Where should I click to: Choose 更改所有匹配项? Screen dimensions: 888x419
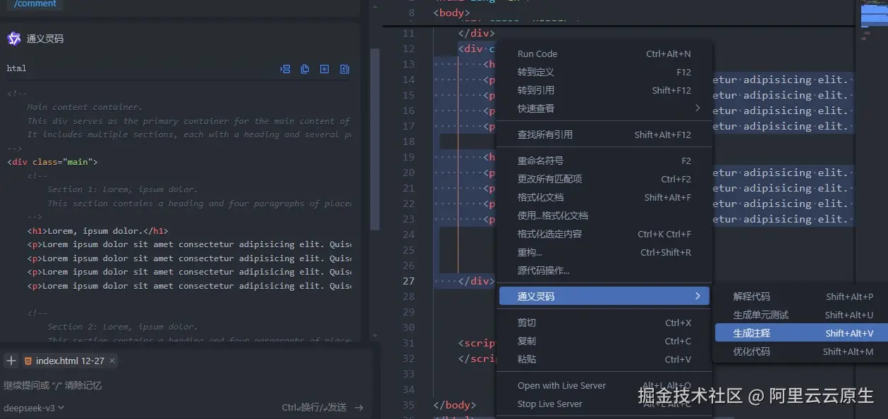coord(604,179)
